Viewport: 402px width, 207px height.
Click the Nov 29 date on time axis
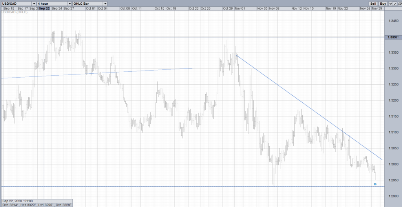[377, 8]
